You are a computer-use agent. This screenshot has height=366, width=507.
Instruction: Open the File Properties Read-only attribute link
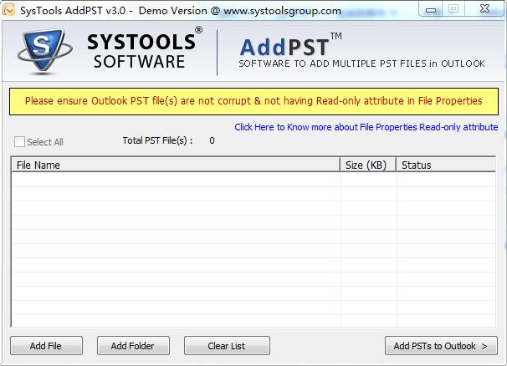pyautogui.click(x=366, y=127)
